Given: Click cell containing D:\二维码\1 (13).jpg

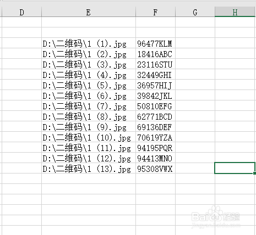Looking at the screenshot, I should coord(89,168).
